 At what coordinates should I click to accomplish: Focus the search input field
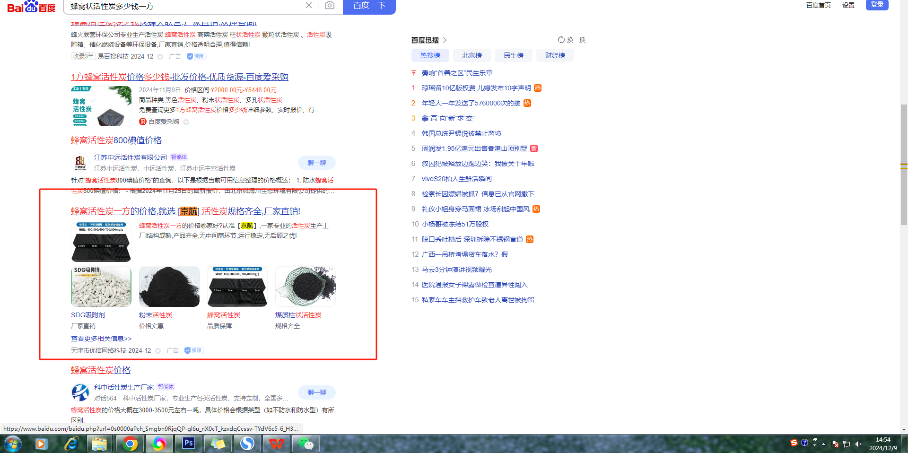coord(184,6)
